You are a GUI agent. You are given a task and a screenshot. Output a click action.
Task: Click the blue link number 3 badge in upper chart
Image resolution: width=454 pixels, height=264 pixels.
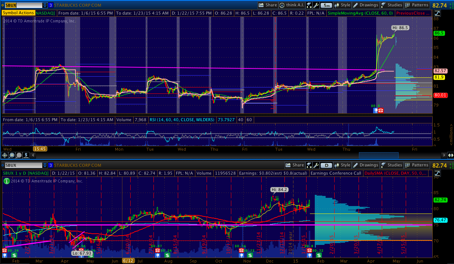click(51, 5)
